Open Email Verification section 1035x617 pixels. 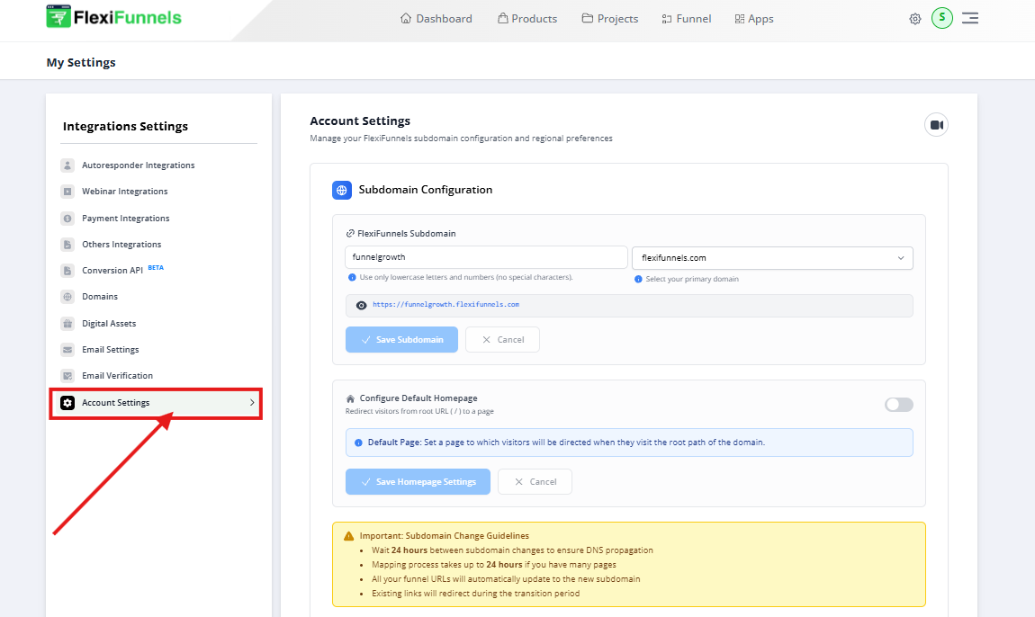tap(118, 376)
